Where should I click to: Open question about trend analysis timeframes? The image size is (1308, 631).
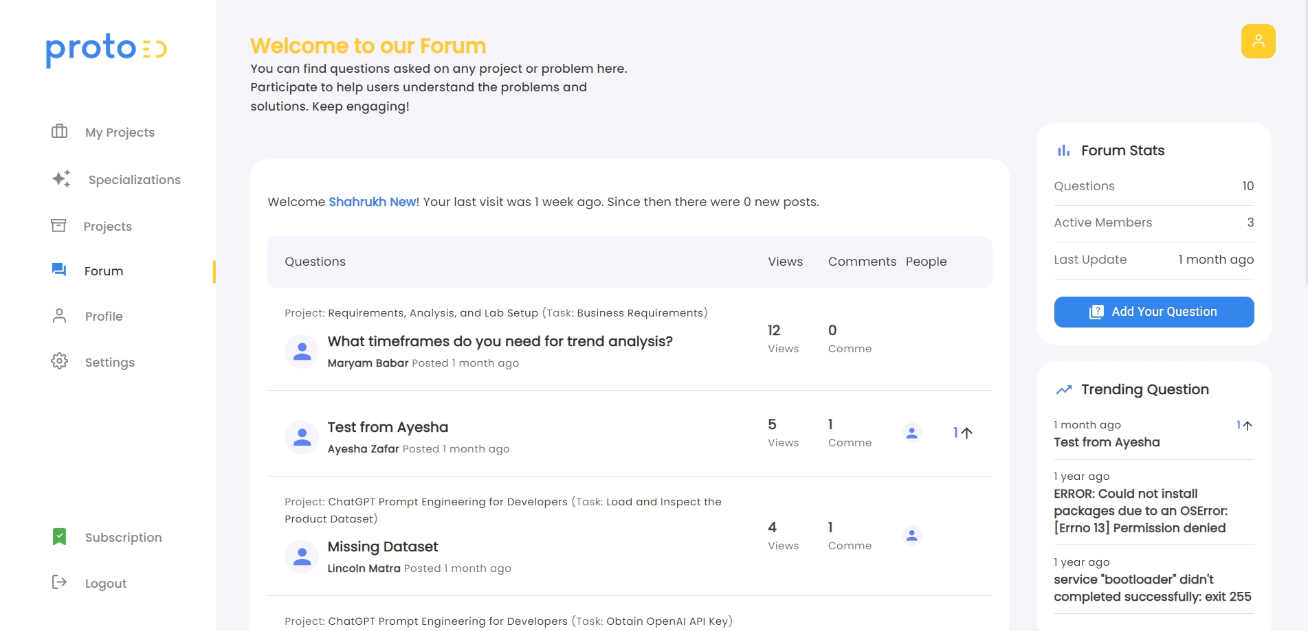pyautogui.click(x=500, y=341)
